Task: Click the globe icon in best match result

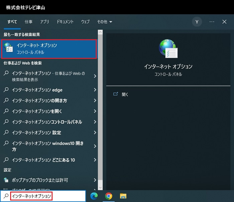Action: [8, 47]
